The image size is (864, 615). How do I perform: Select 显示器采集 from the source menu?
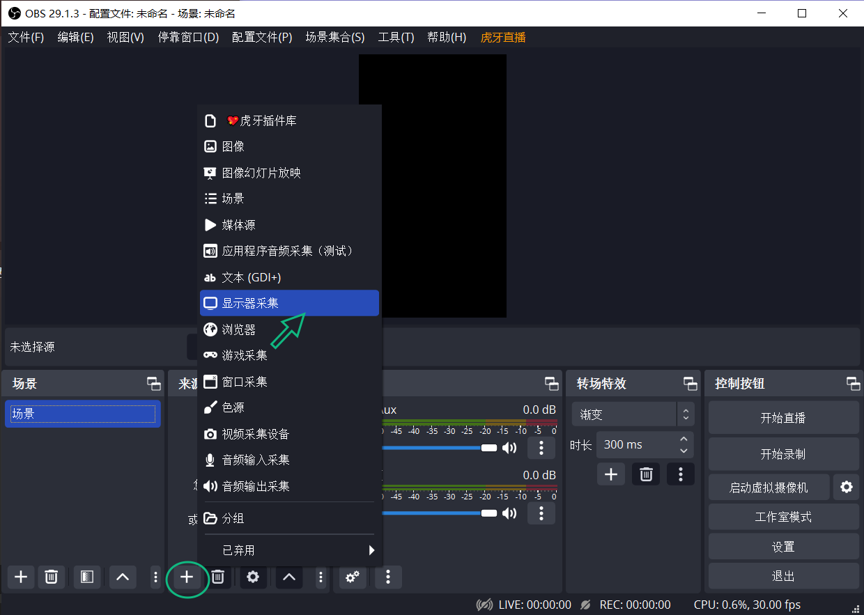point(289,303)
